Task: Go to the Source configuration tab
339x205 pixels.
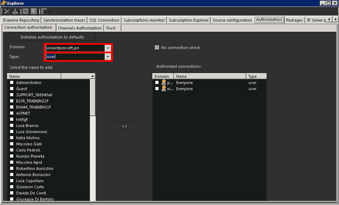Action: point(232,20)
